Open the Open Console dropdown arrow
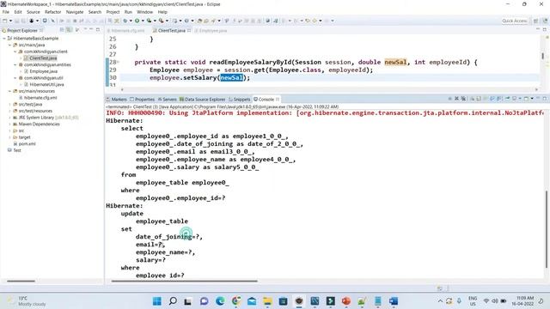 (x=532, y=99)
